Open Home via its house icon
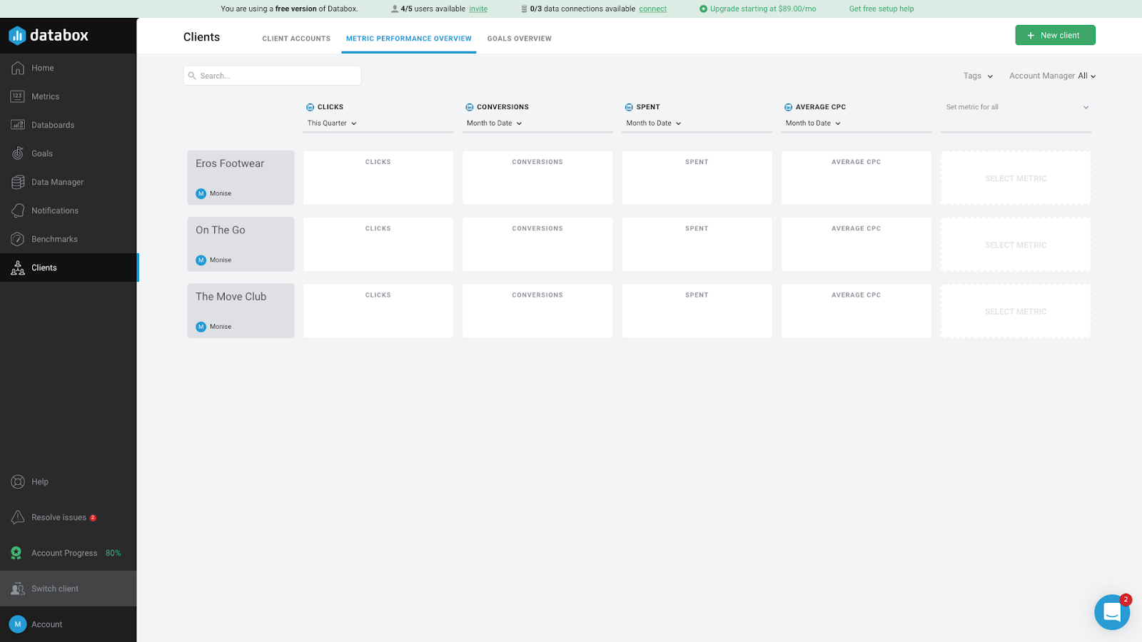 click(x=18, y=68)
